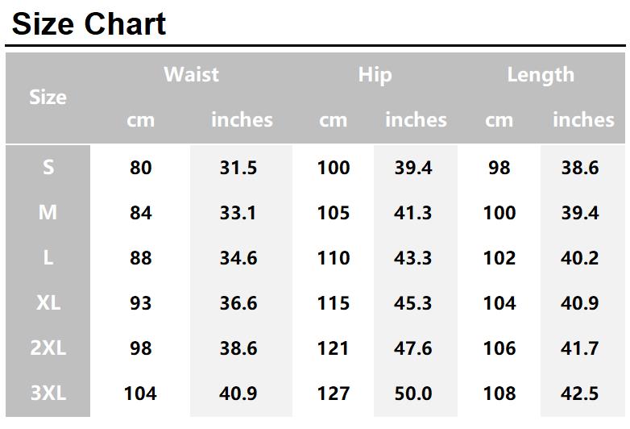Click length value 106 cm
630x429 pixels.
(x=499, y=348)
